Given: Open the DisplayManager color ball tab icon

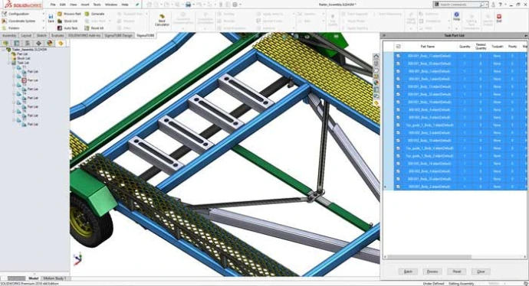Looking at the screenshot, I should click(50, 43).
